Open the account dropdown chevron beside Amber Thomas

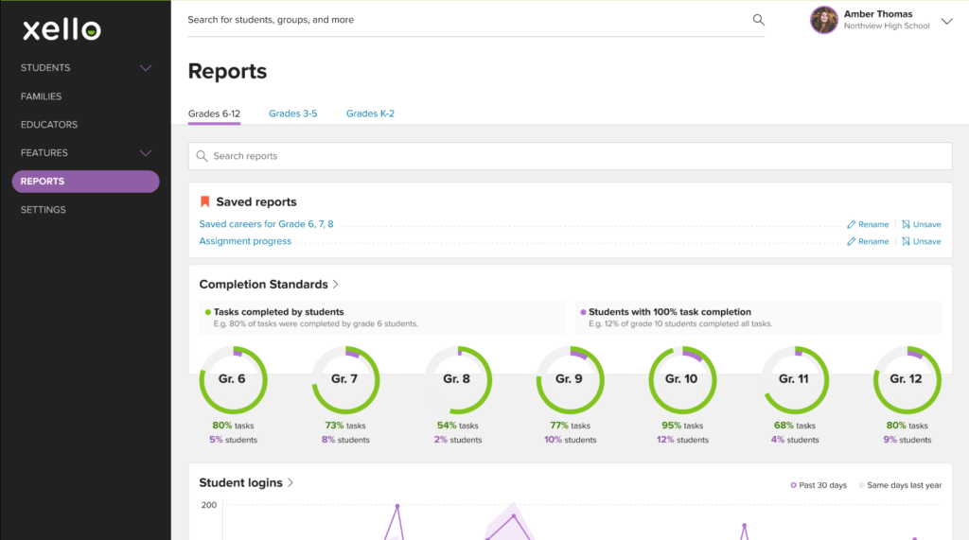pyautogui.click(x=946, y=21)
